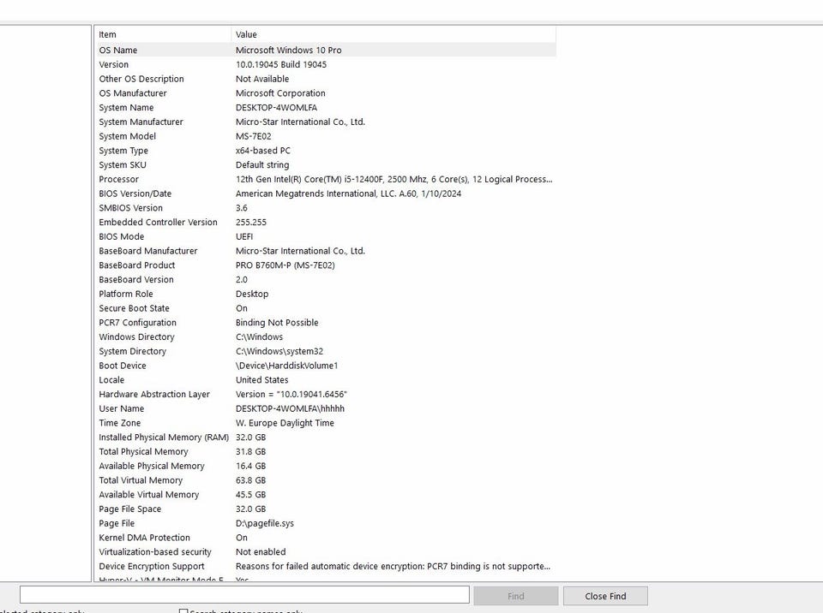Screen dimensions: 823x613
Task: Click the Binding Not Possible value
Action: coord(277,323)
